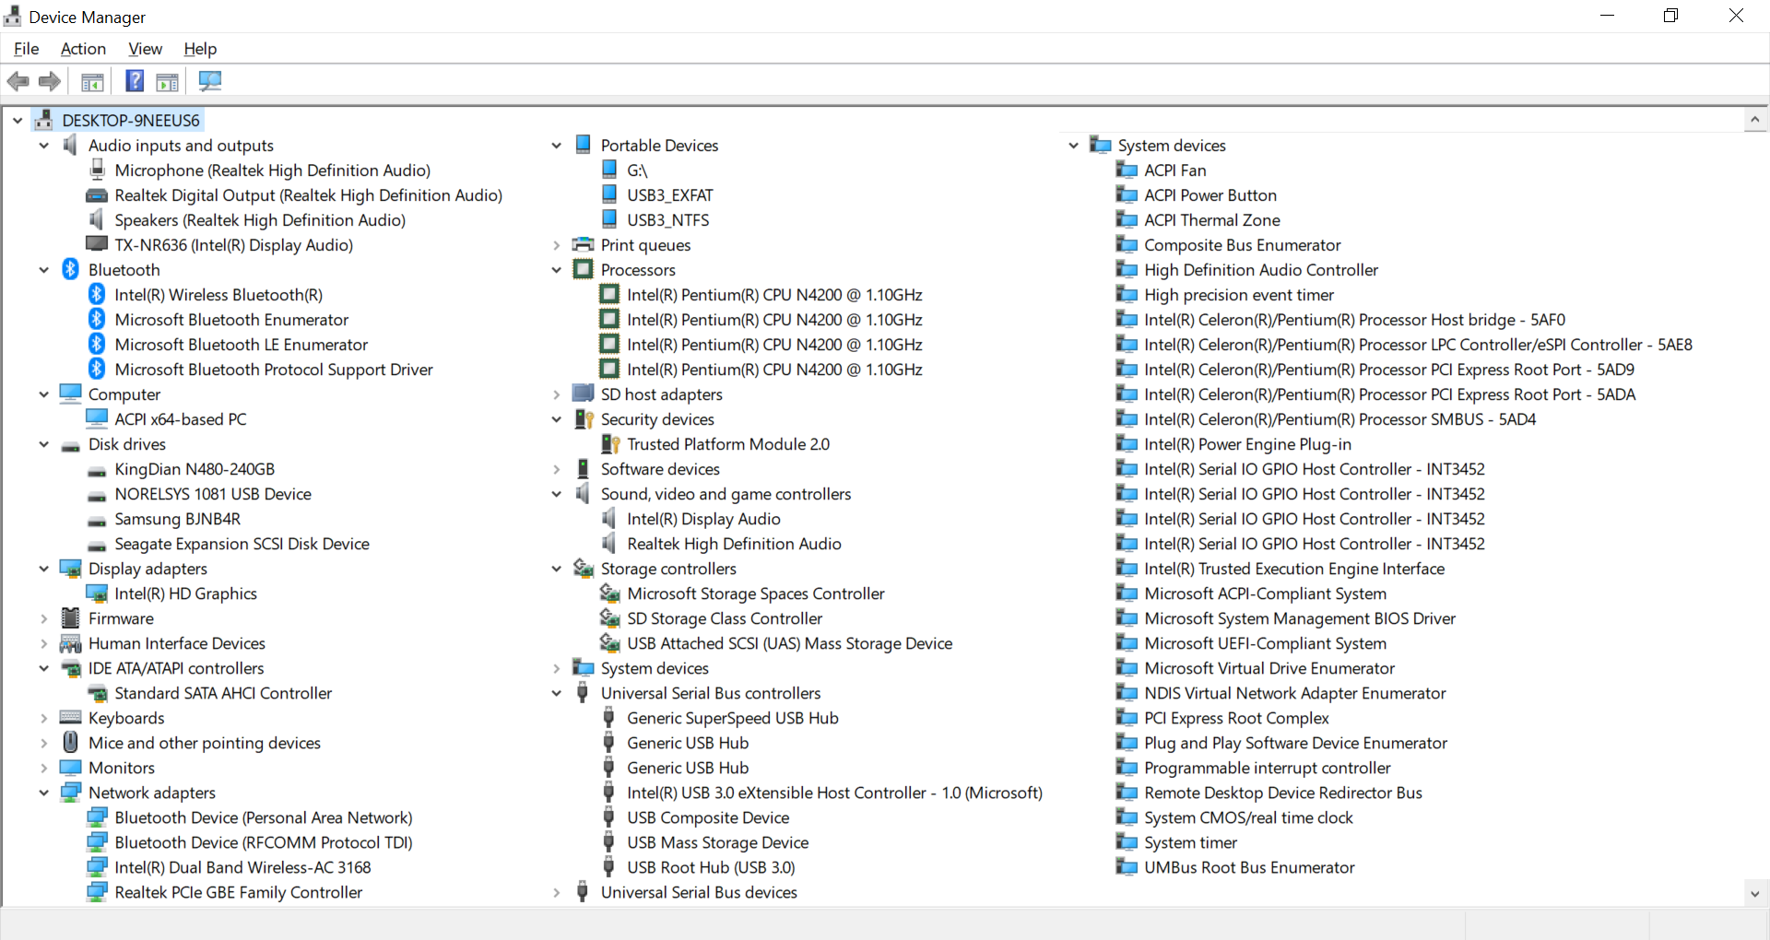Expand the Software devices category
Viewport: 1770px width, 940px height.
[x=556, y=469]
